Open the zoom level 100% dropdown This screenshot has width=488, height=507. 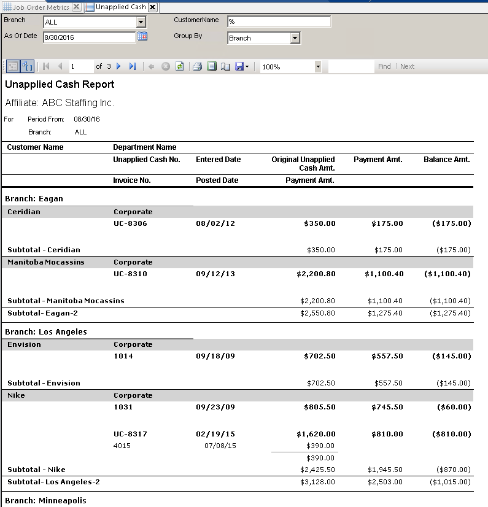click(317, 66)
